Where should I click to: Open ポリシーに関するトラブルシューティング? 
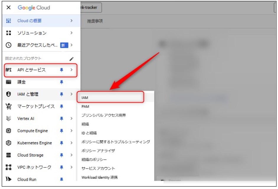(x=116, y=142)
